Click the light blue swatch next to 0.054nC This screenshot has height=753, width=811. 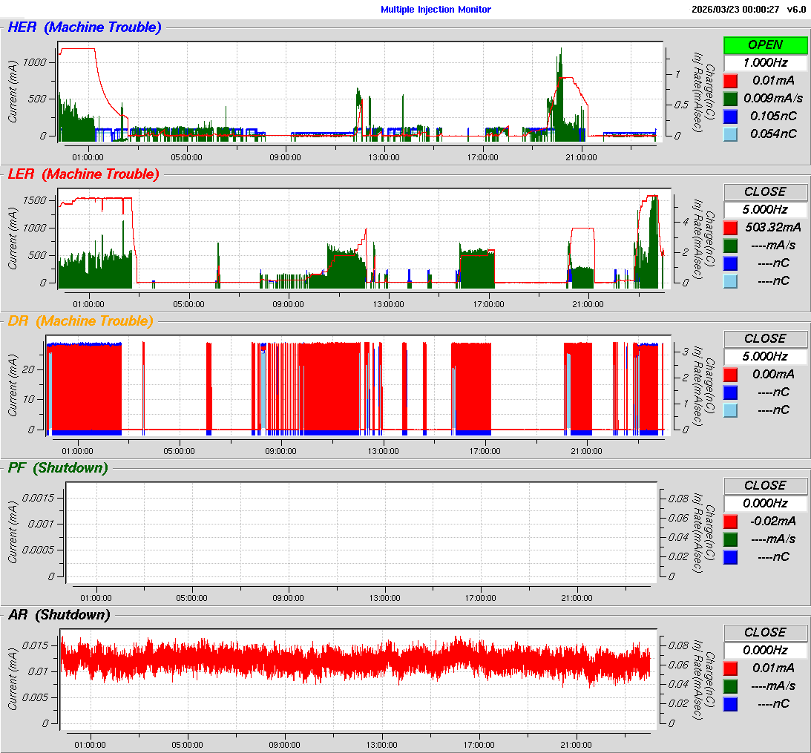(731, 134)
